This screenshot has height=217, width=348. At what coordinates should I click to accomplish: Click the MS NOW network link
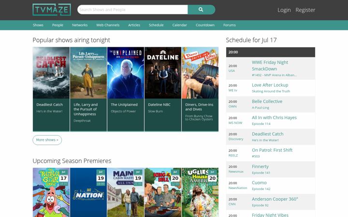pos(235,123)
